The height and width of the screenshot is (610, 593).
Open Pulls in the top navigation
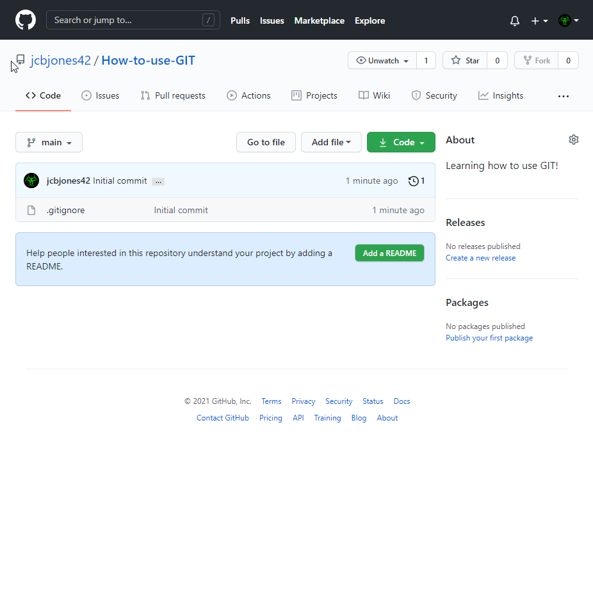pyautogui.click(x=240, y=20)
